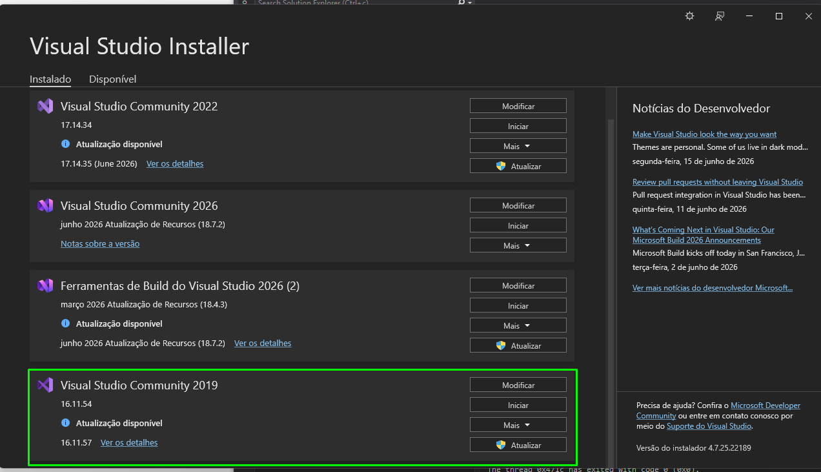Screen dimensions: 821x472
Task: Open 'Review pull requests without leaving Visual Studio'
Action: [x=718, y=182]
